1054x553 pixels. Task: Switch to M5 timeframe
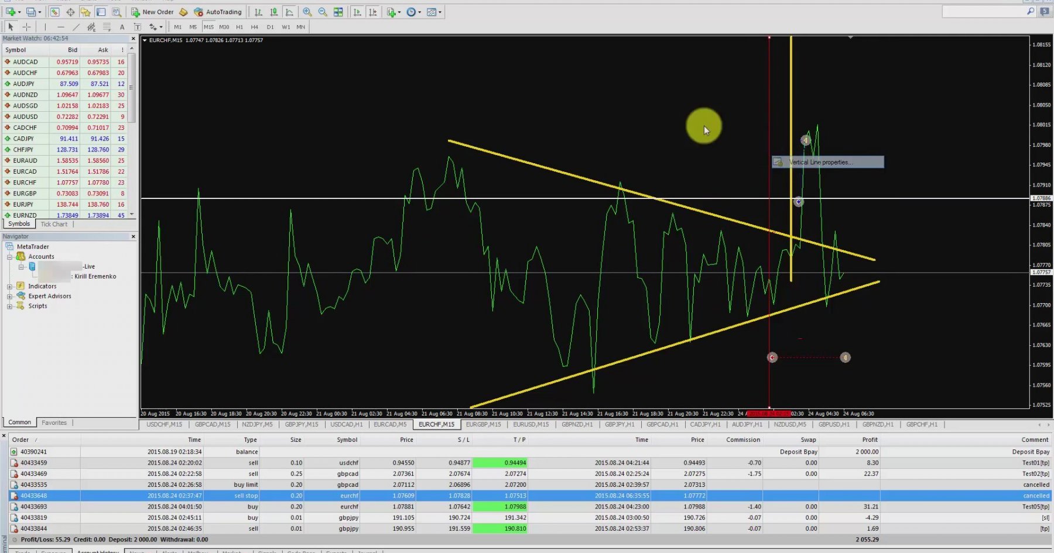193,27
